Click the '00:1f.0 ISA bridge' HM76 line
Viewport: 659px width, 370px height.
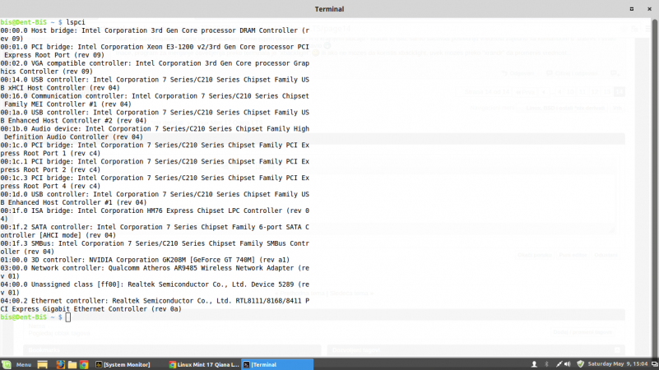pos(155,215)
